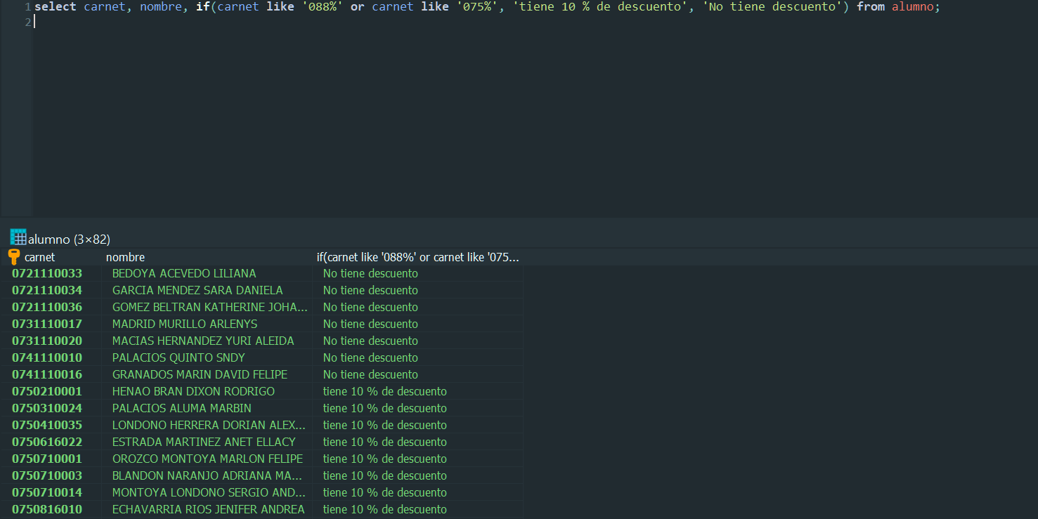
Task: Click the primary key icon beside carnet
Action: pos(14,257)
